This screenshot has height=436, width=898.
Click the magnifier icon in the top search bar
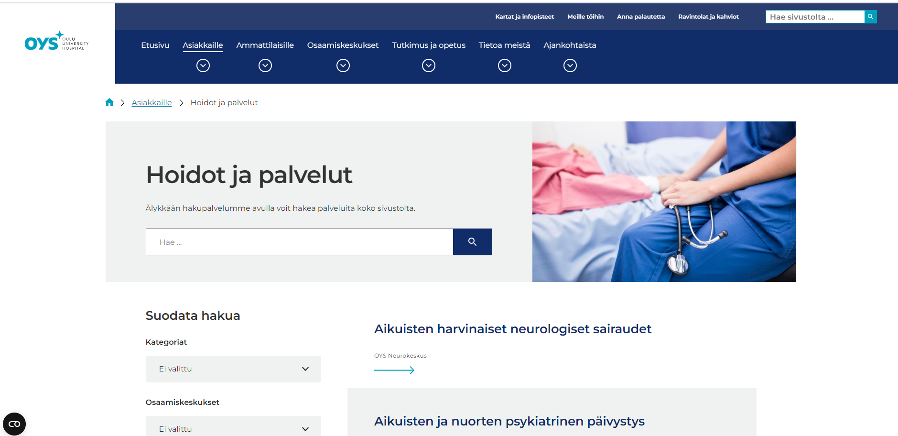[x=870, y=16]
